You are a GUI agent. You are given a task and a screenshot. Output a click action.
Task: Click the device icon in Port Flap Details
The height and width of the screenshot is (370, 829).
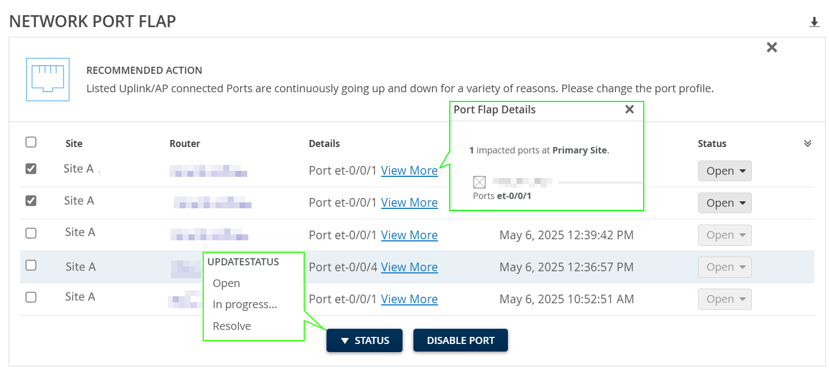point(479,182)
